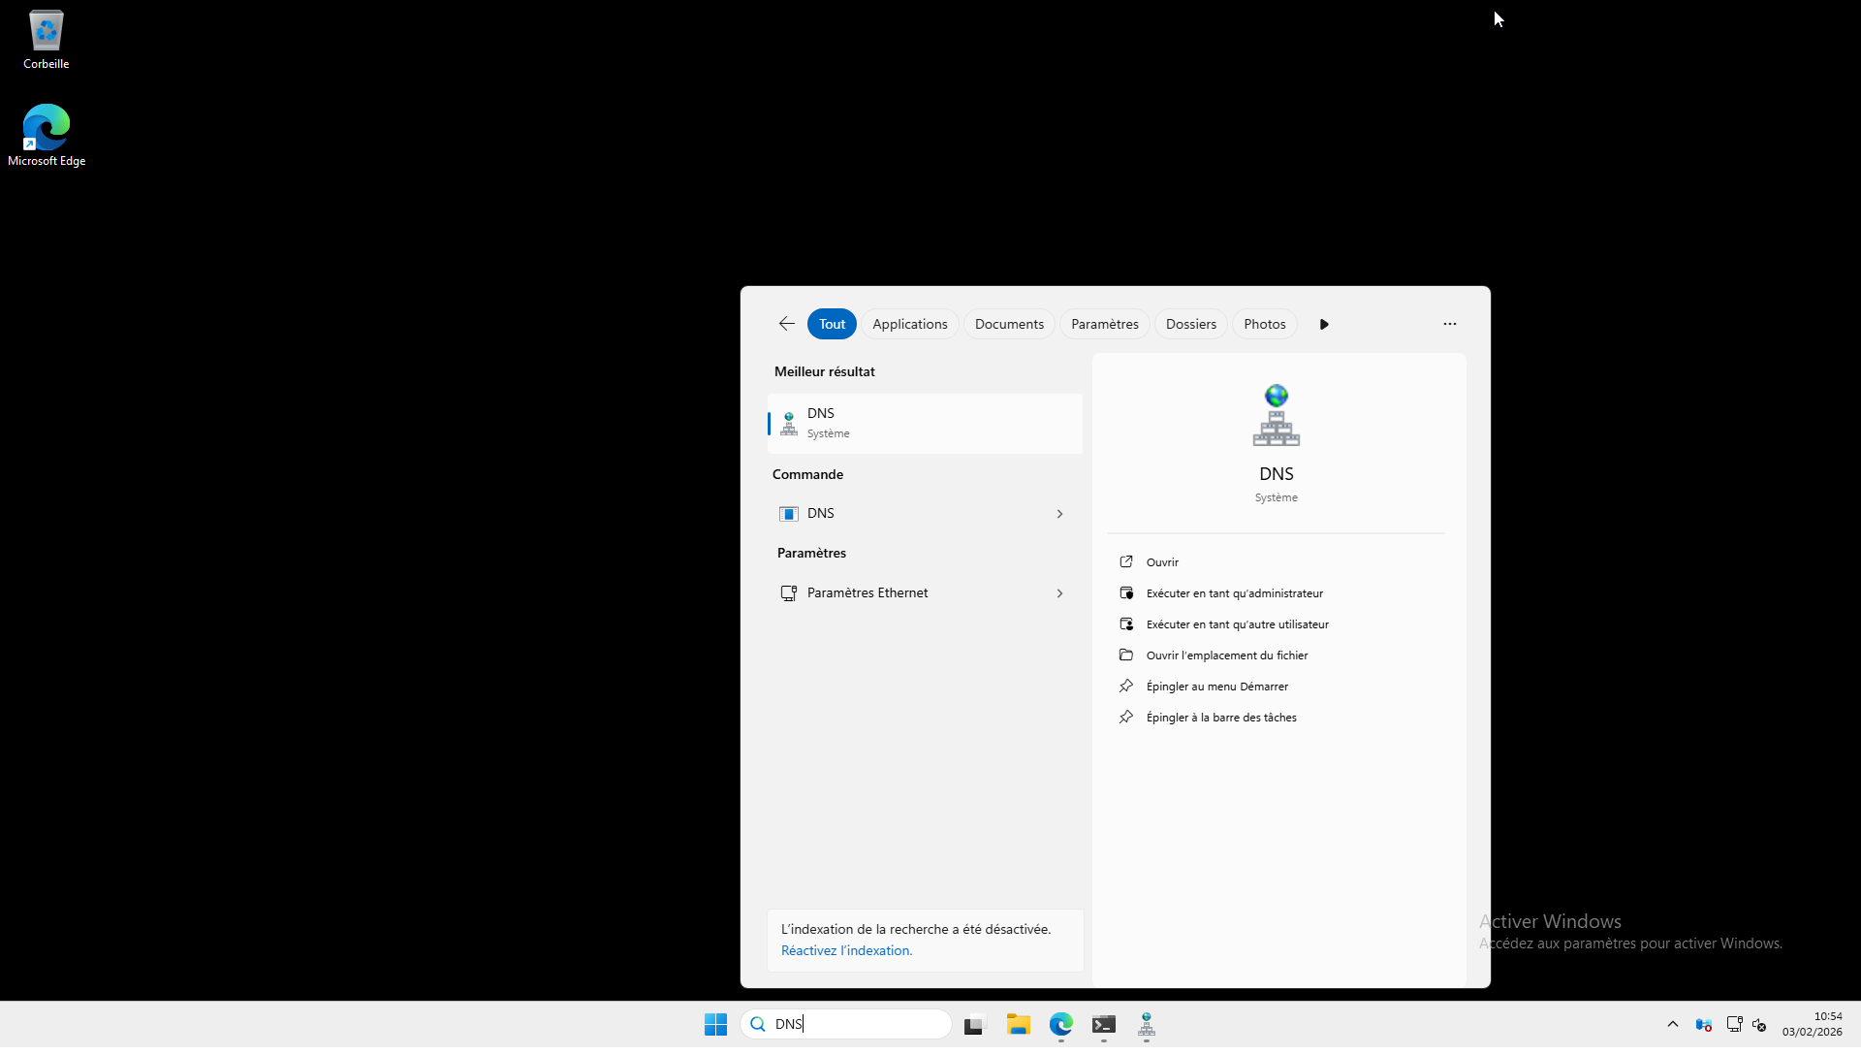Screen dimensions: 1861x1055
Task: Click Ouvrir l'emplacement du fichier
Action: tap(1226, 655)
